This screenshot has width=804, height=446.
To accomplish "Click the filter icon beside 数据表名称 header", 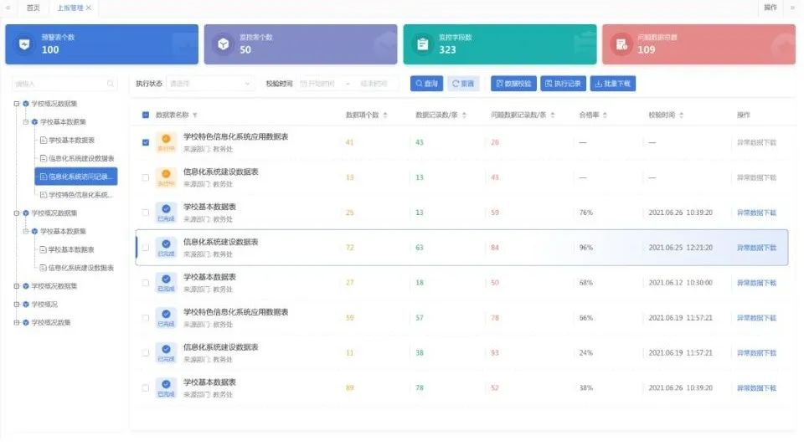I will click(x=195, y=115).
